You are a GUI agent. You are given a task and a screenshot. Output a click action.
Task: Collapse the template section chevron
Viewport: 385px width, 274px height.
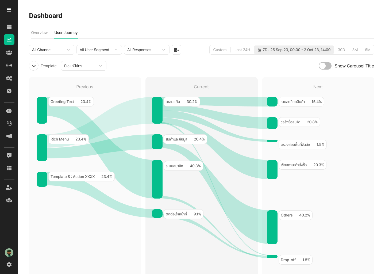tap(34, 66)
